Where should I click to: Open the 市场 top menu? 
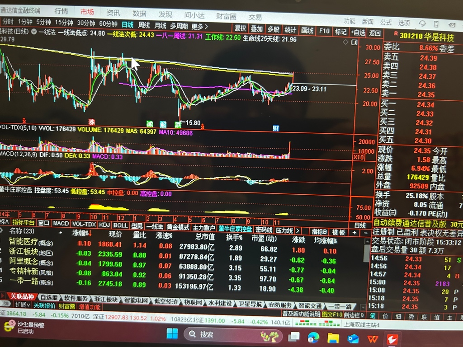click(x=87, y=12)
